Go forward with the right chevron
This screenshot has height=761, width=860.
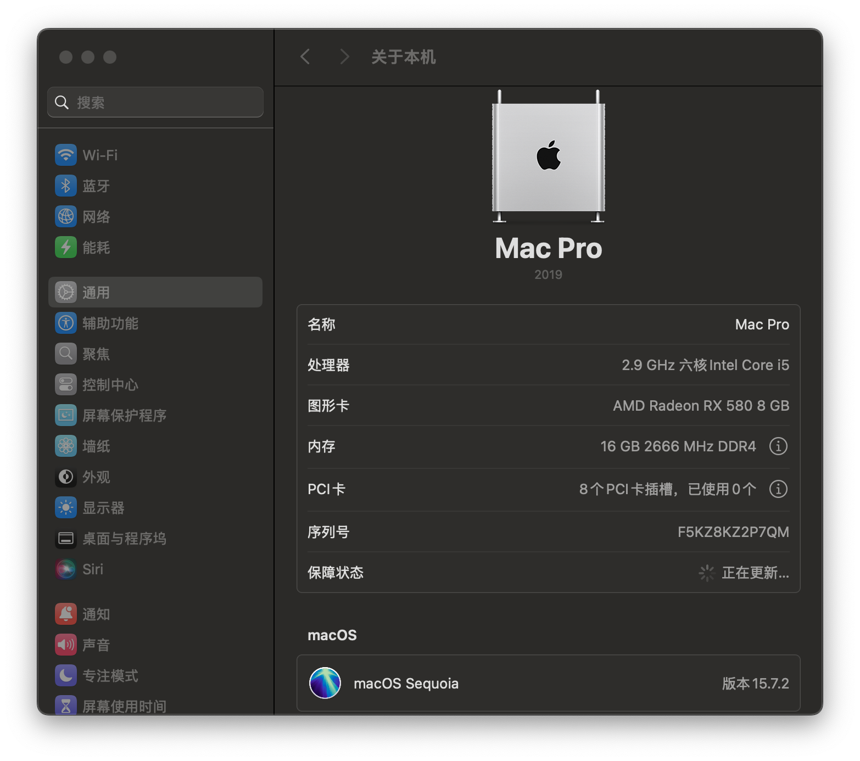coord(344,57)
